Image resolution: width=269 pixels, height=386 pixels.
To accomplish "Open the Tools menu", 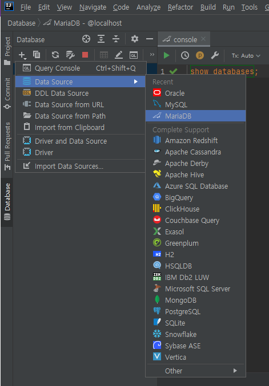I will [x=250, y=7].
